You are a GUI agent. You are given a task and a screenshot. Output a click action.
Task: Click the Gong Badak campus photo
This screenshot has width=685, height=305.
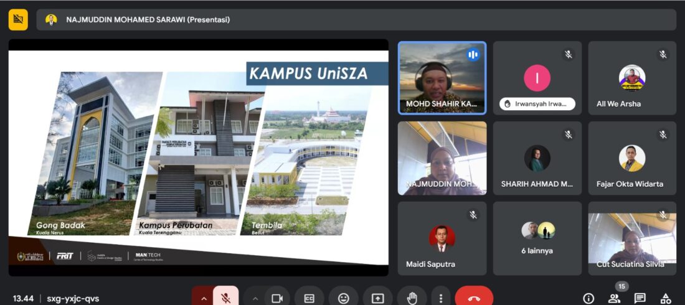95,154
